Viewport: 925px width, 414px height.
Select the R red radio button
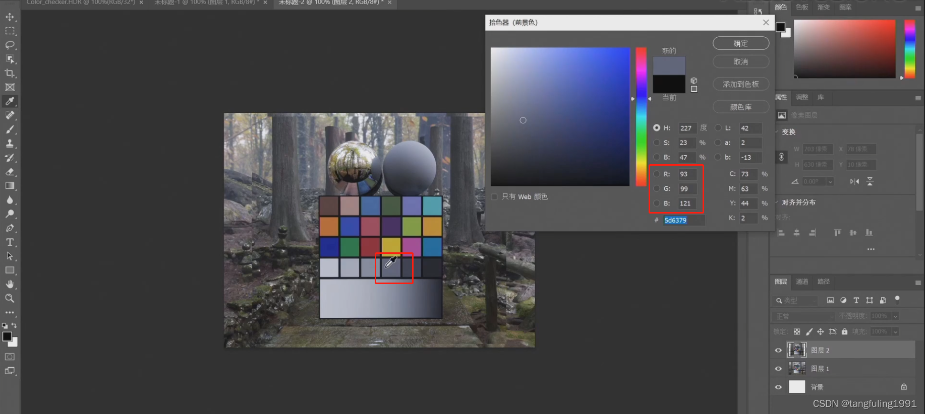click(x=656, y=174)
